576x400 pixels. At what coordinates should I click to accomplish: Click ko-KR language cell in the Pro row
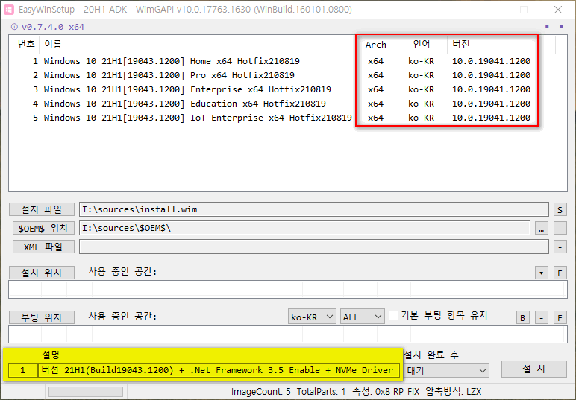pos(421,75)
